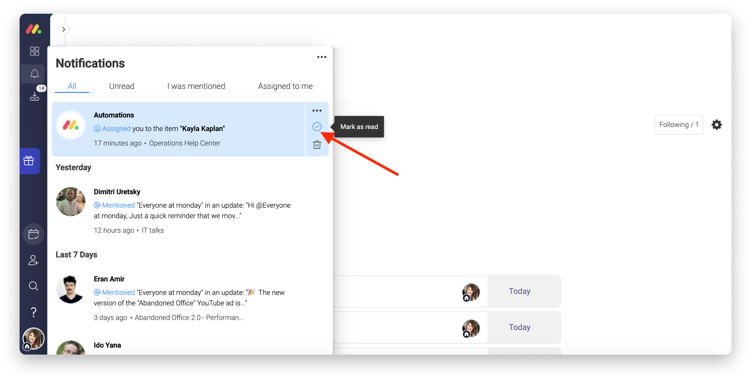Click the Dimitri Uretsky sender name
751x380 pixels.
[117, 192]
